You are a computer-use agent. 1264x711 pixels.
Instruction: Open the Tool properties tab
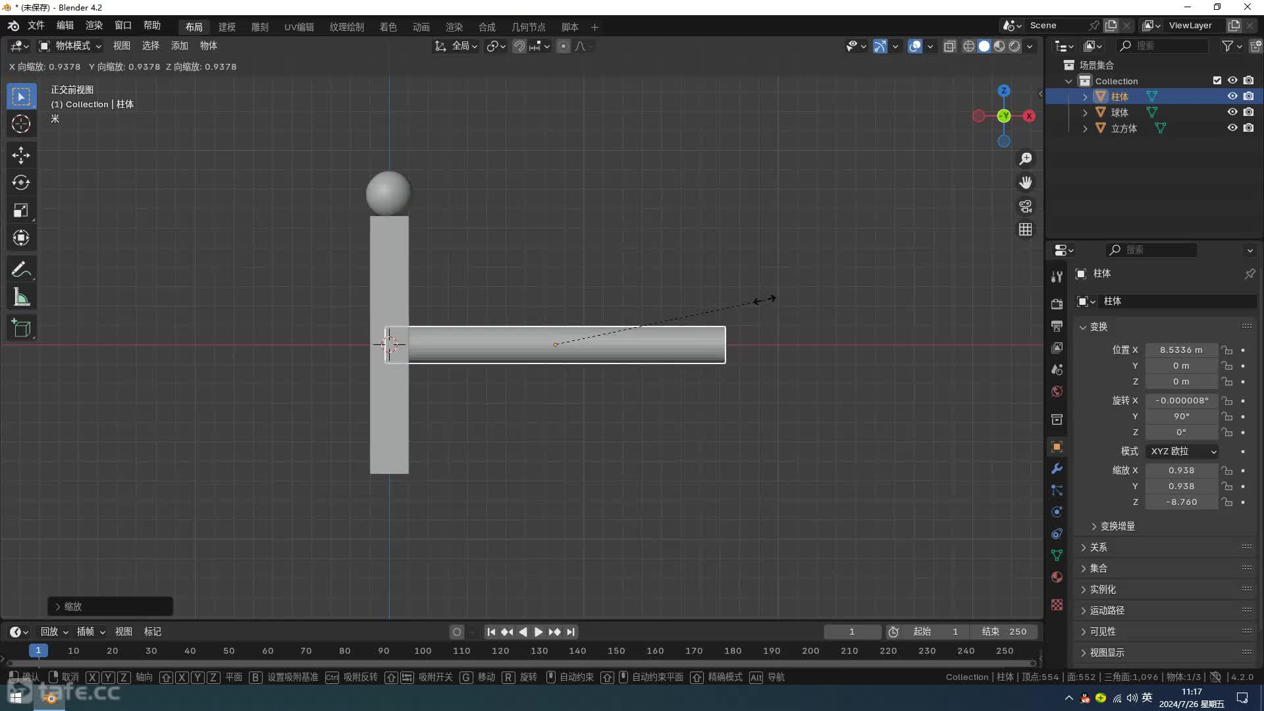pyautogui.click(x=1057, y=276)
